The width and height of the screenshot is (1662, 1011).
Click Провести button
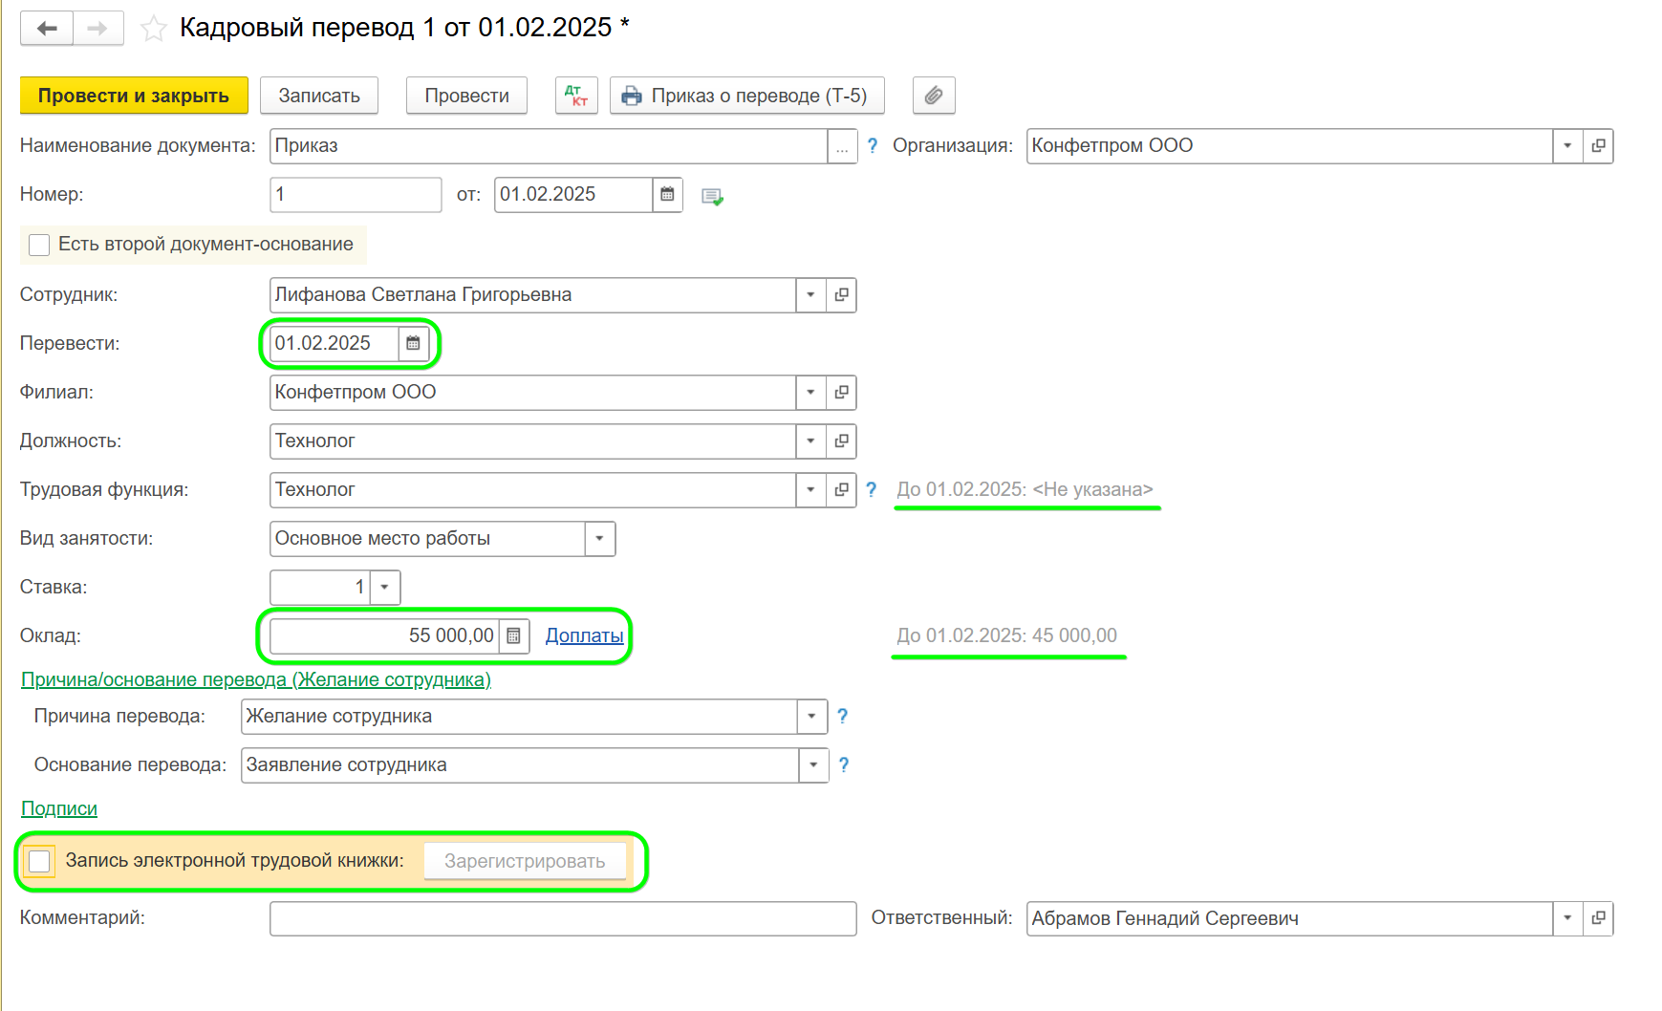click(466, 96)
